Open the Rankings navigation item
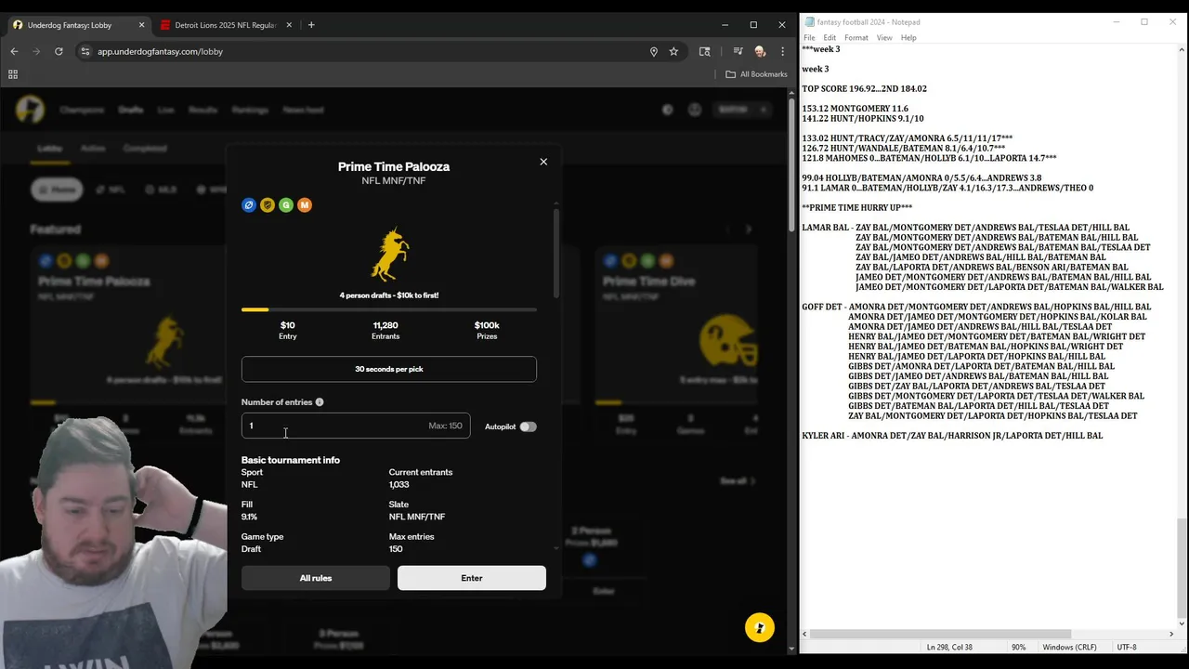Viewport: 1189px width, 669px height. (x=250, y=110)
